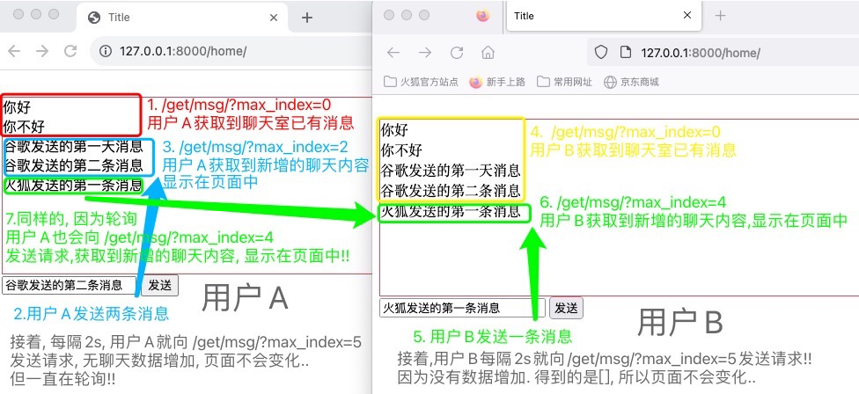Close the Title tab in Chrome
This screenshot has height=394, width=859.
pos(275,18)
